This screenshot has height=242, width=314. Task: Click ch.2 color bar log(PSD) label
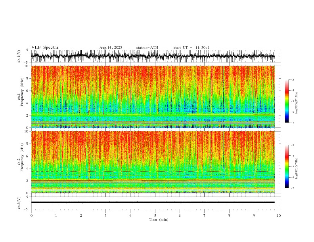click(297, 168)
